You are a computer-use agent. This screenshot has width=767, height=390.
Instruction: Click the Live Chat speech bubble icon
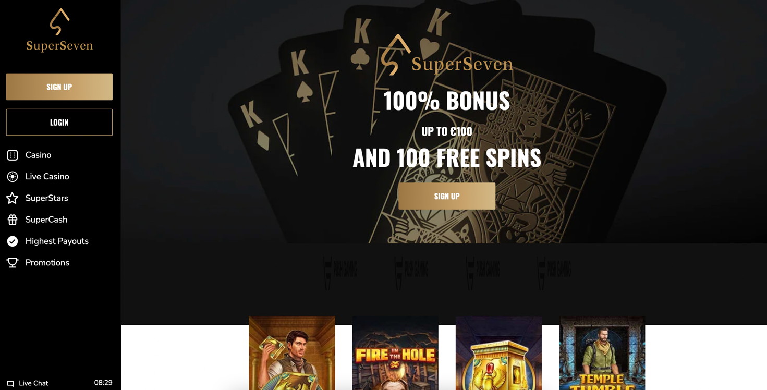click(10, 384)
